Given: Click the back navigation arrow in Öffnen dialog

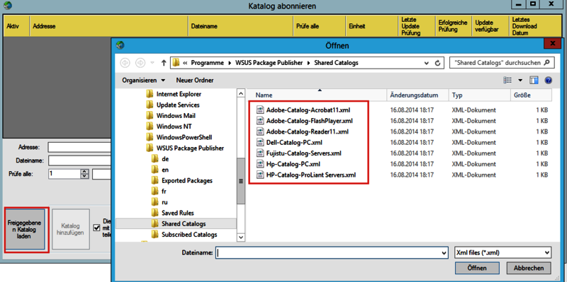Looking at the screenshot, I should [x=125, y=63].
